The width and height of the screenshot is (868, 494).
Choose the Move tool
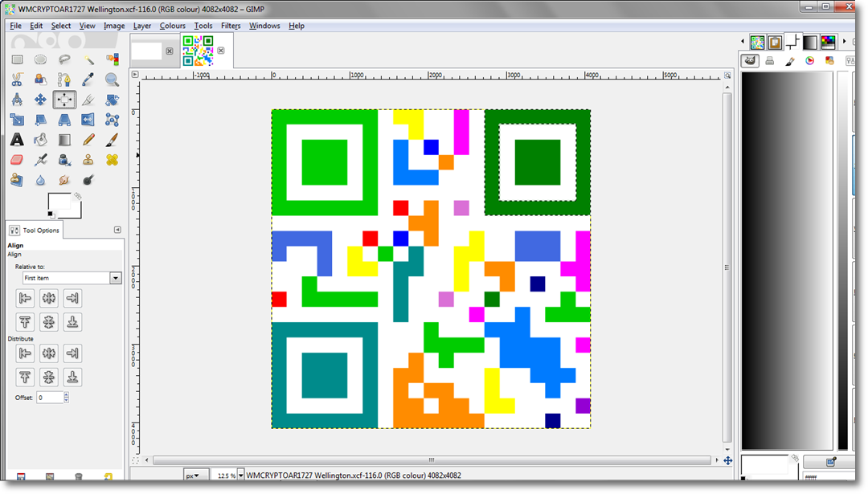(x=40, y=100)
